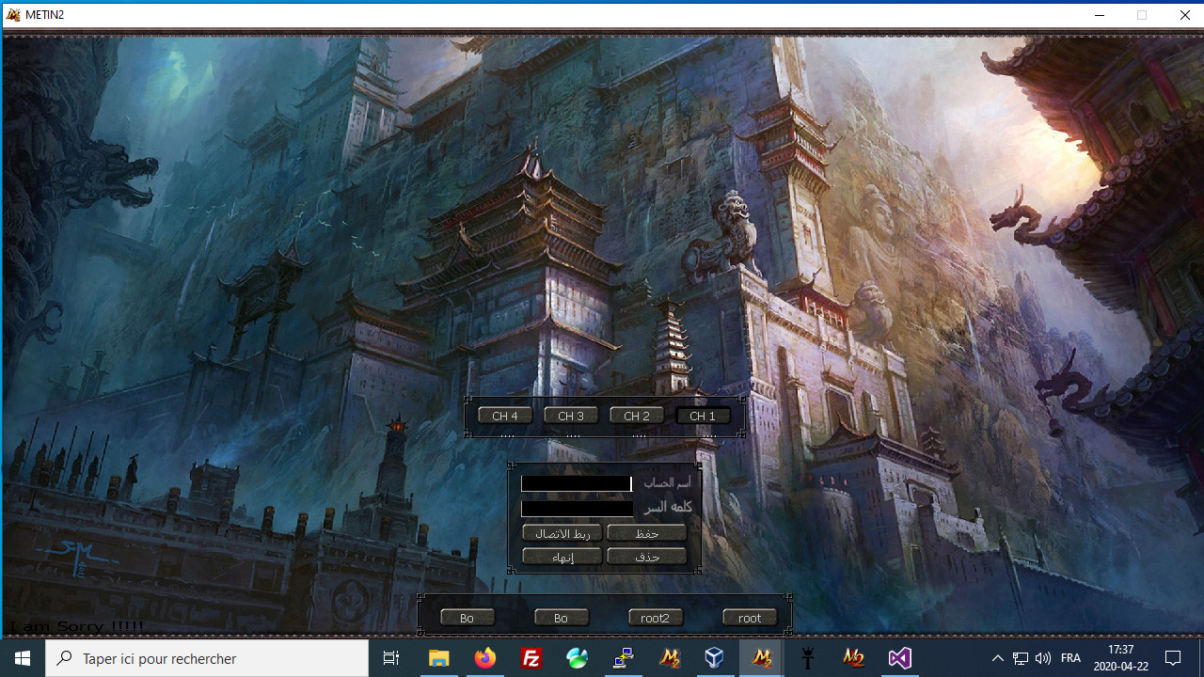Change the FRA keyboard input language
Screen dimensions: 1204x677
(1070, 658)
